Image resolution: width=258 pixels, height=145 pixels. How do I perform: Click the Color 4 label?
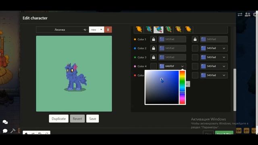[x=142, y=66]
